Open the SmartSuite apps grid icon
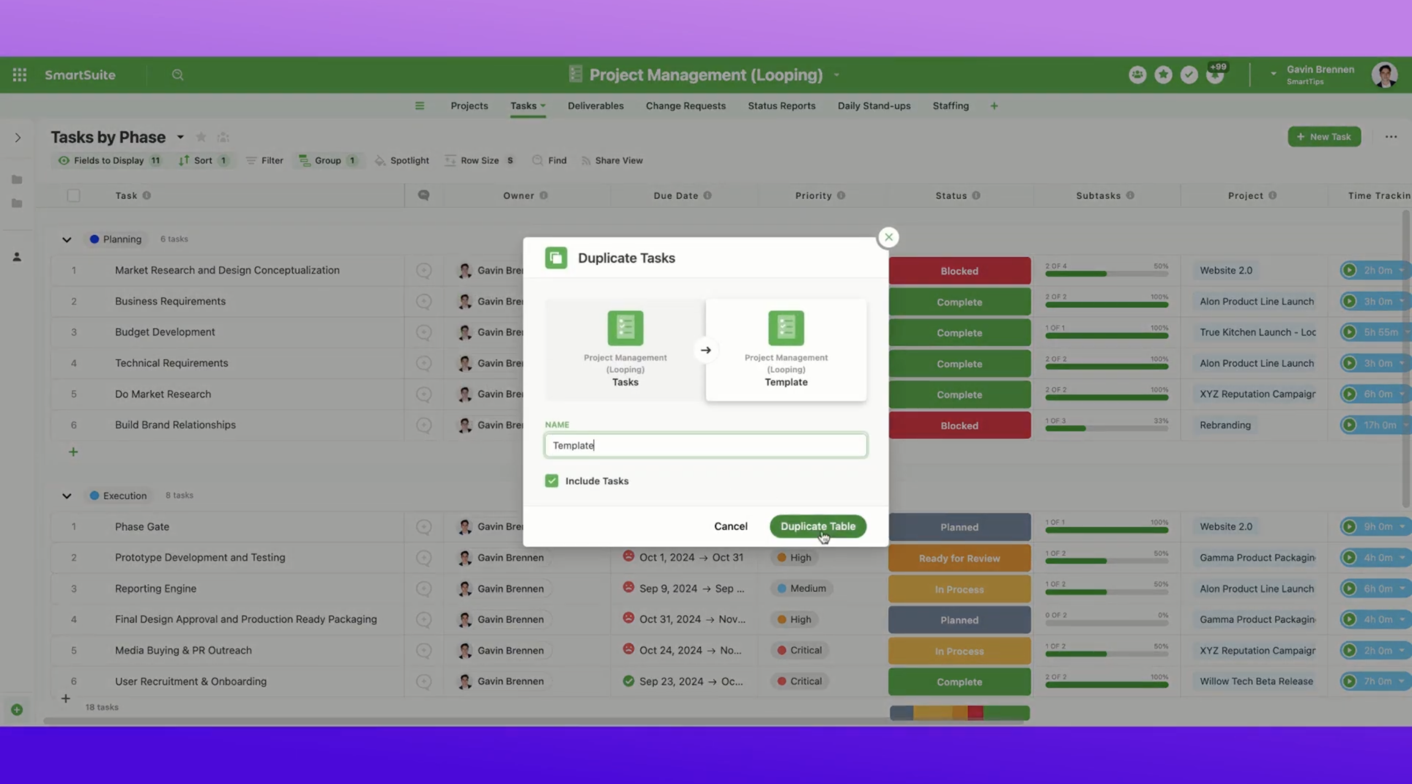 20,74
